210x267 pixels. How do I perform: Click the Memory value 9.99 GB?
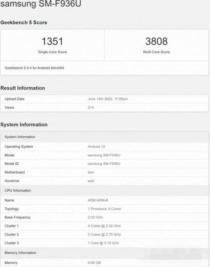point(94,262)
